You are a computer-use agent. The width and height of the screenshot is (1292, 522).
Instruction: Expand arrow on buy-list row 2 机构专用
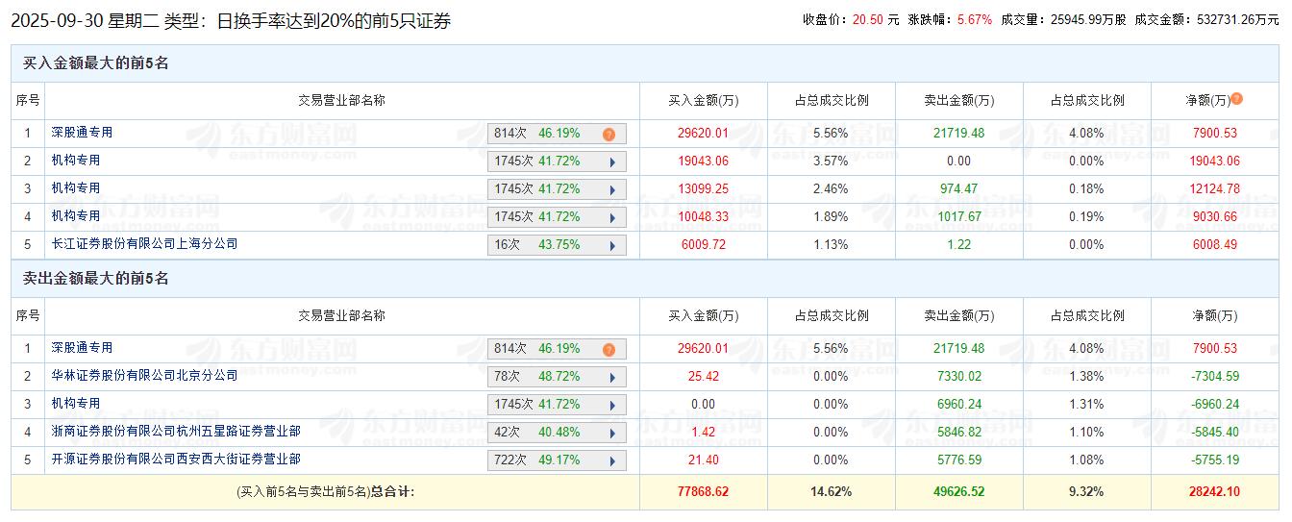[612, 162]
